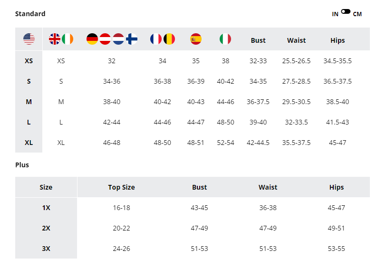
Task: Click the United States flag icon
Action: (x=29, y=39)
